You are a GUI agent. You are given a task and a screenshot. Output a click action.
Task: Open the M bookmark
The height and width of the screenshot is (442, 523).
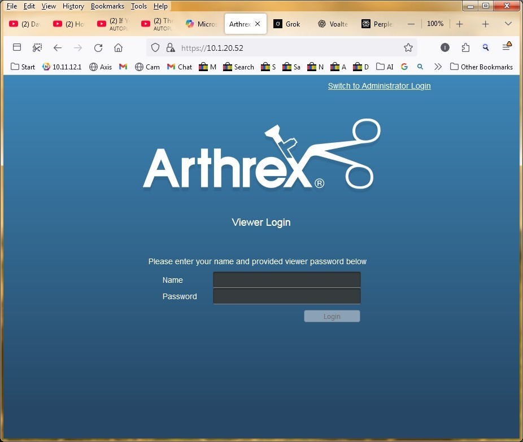pyautogui.click(x=207, y=67)
